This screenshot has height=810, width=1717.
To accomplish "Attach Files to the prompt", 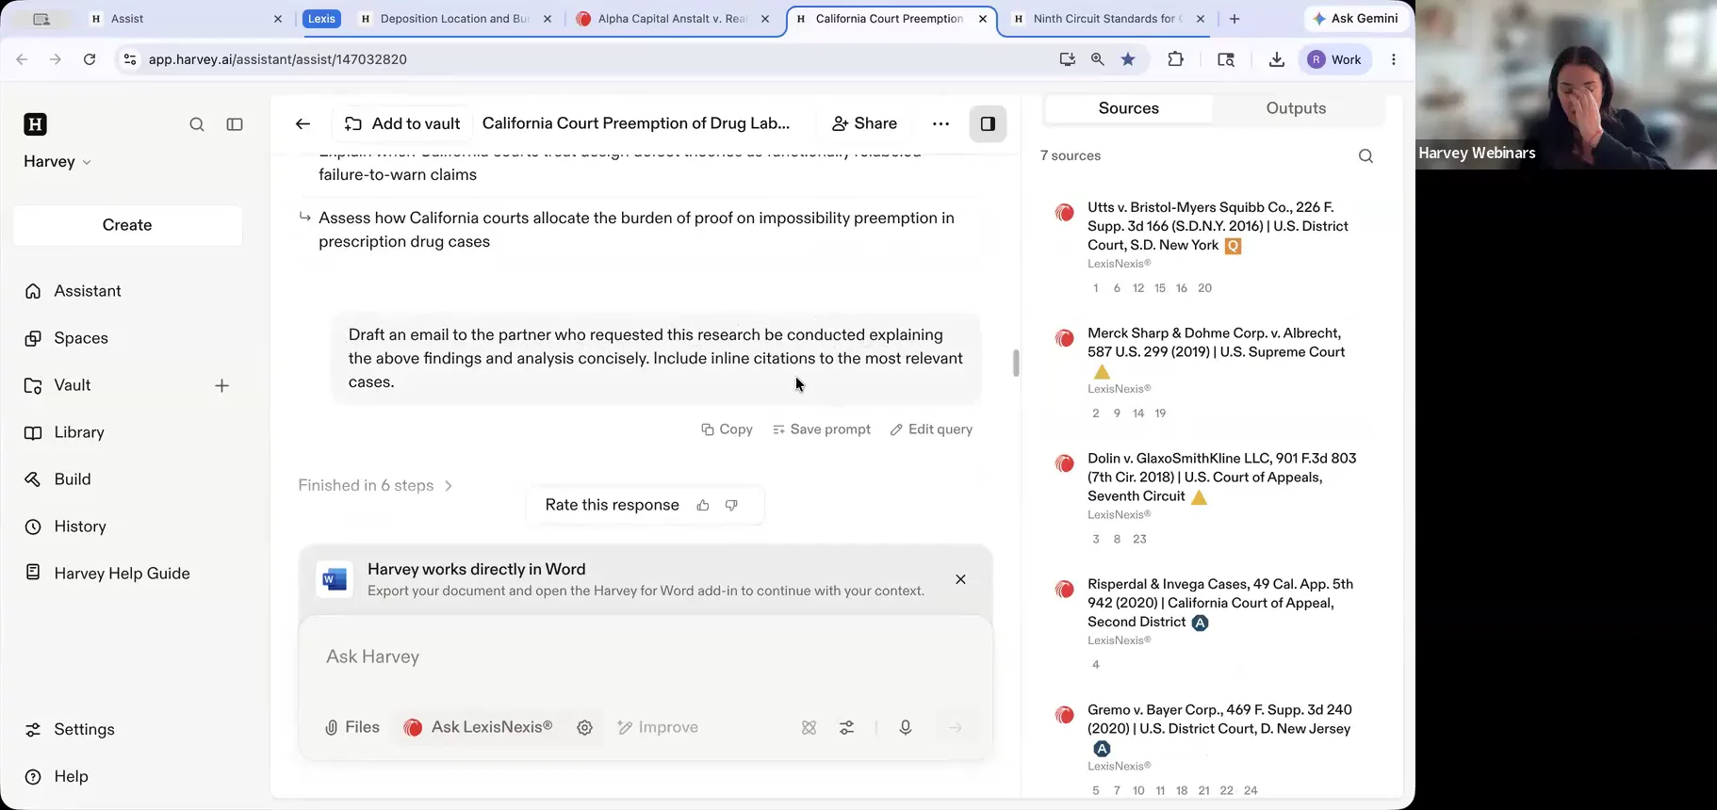I will [x=352, y=727].
